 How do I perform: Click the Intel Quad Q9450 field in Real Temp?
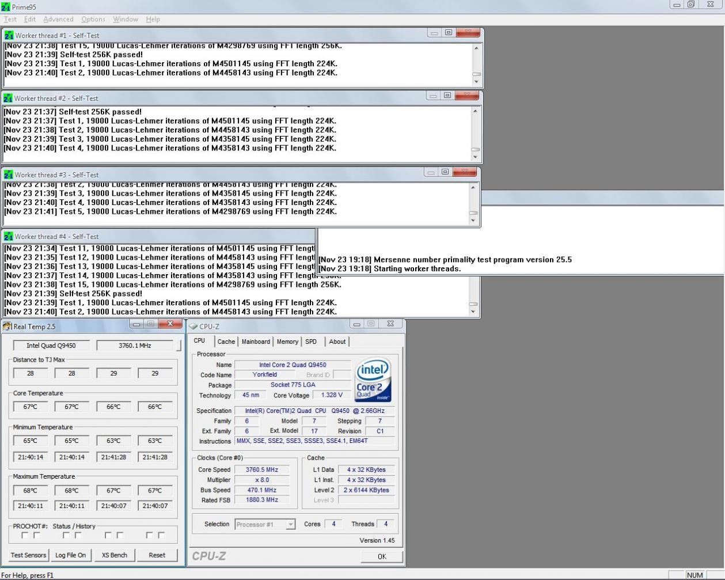(x=51, y=346)
